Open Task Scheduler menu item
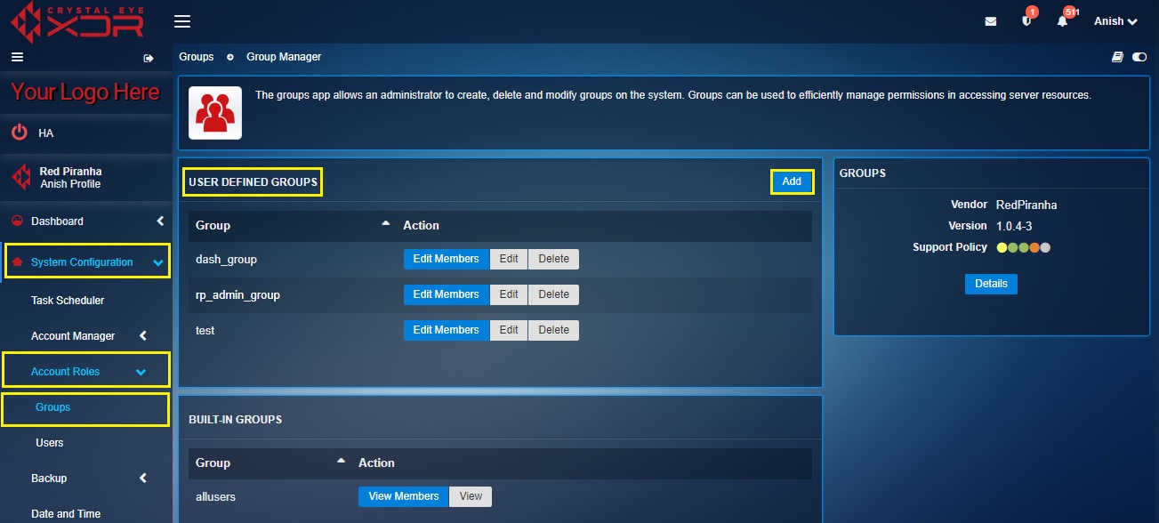 68,301
